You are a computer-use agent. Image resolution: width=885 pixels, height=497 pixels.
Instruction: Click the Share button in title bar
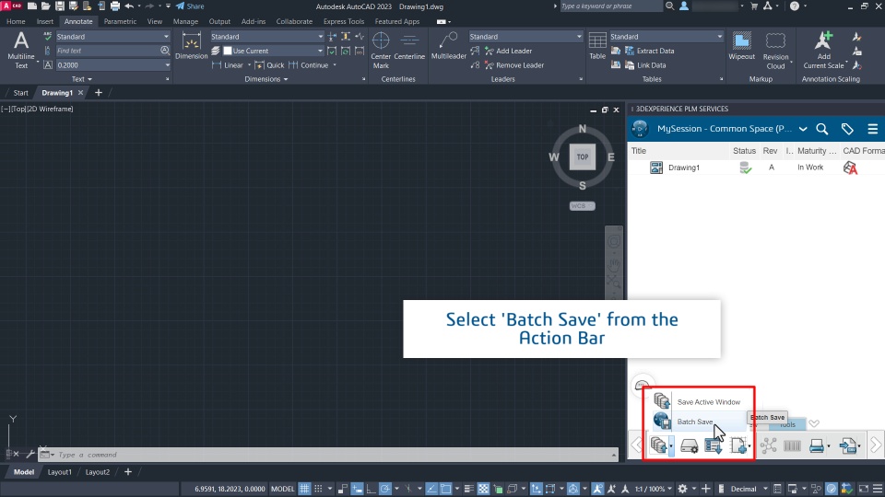pyautogui.click(x=190, y=6)
